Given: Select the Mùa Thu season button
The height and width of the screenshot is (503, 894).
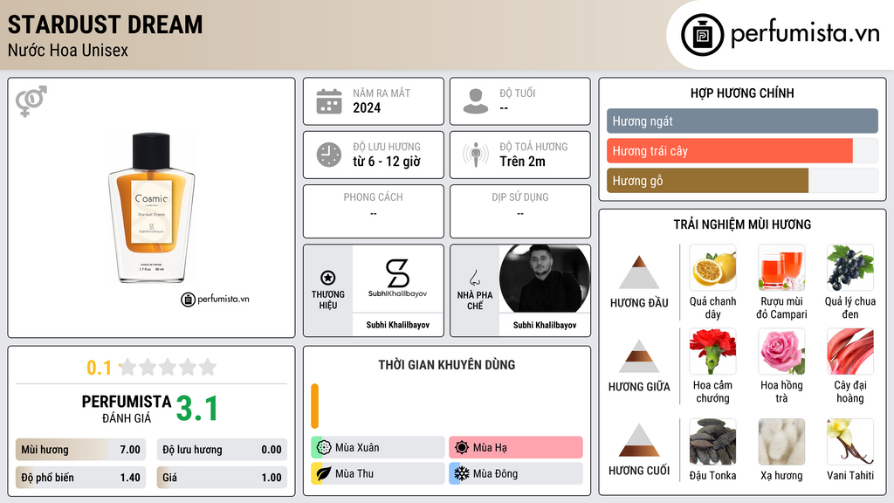Looking at the screenshot, I should point(378,473).
